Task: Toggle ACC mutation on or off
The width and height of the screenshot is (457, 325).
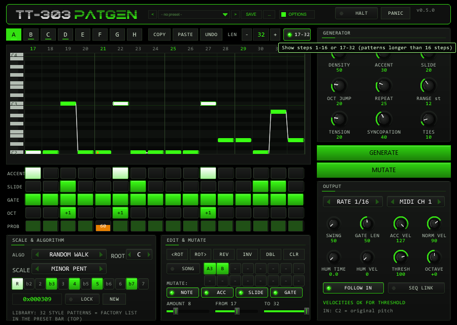Action: [217, 292]
